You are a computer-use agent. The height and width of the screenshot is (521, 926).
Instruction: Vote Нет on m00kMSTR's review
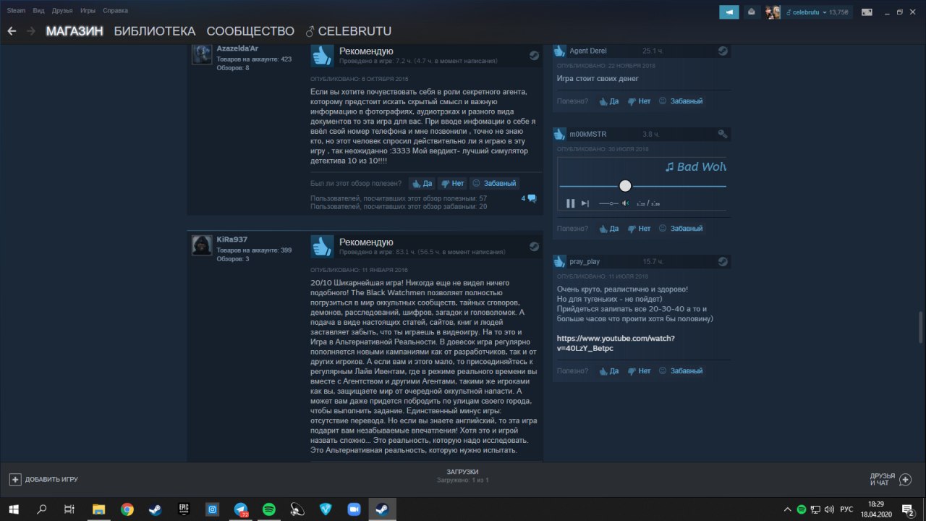(x=640, y=229)
